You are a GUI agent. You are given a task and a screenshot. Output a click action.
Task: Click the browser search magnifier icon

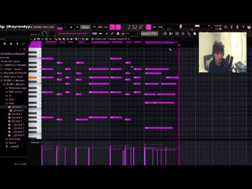[x=25, y=49]
